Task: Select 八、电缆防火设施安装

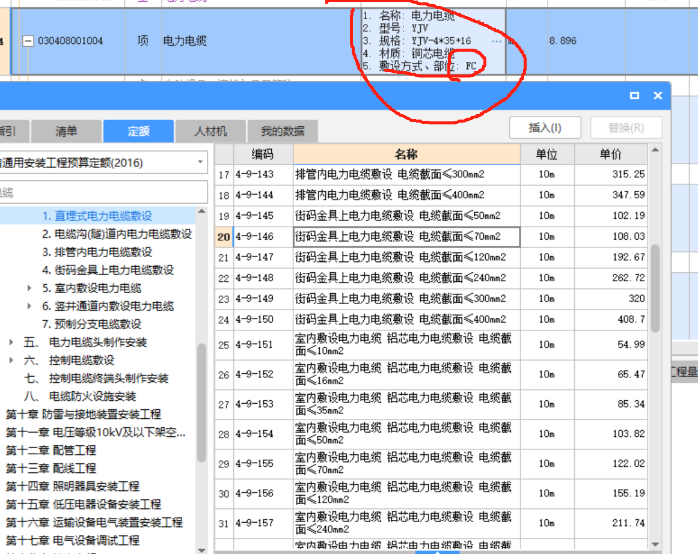Action: [80, 396]
